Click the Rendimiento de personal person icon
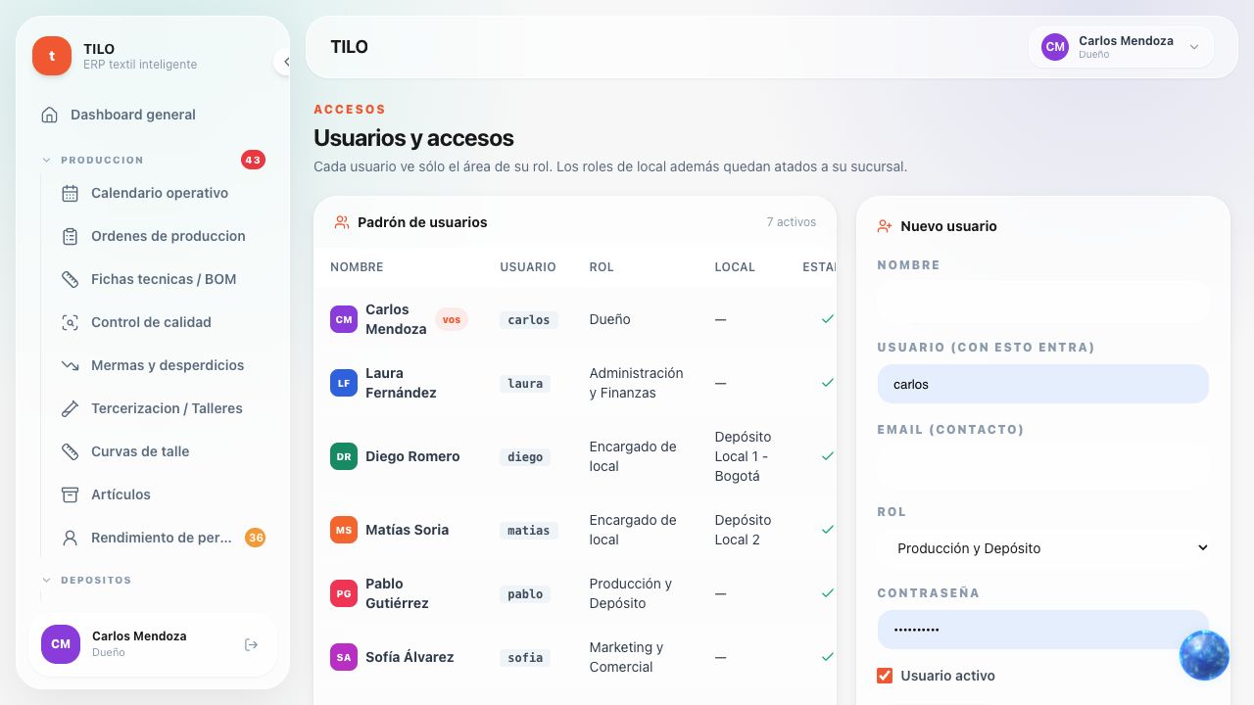This screenshot has height=705, width=1254. point(70,538)
